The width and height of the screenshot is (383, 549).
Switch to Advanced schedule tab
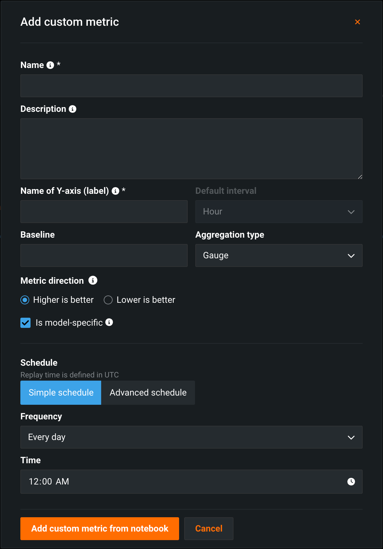point(148,393)
